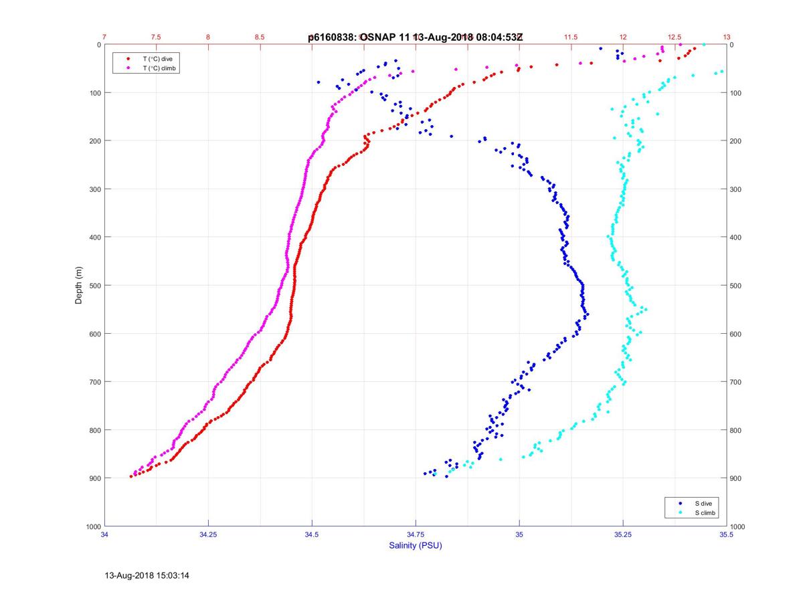Click left depth axis label 900
The width and height of the screenshot is (803, 592).
tap(94, 478)
